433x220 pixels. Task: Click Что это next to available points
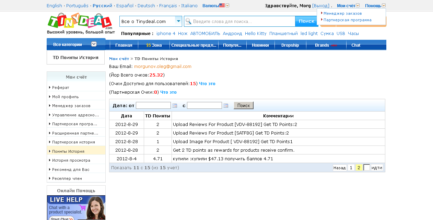point(207,83)
